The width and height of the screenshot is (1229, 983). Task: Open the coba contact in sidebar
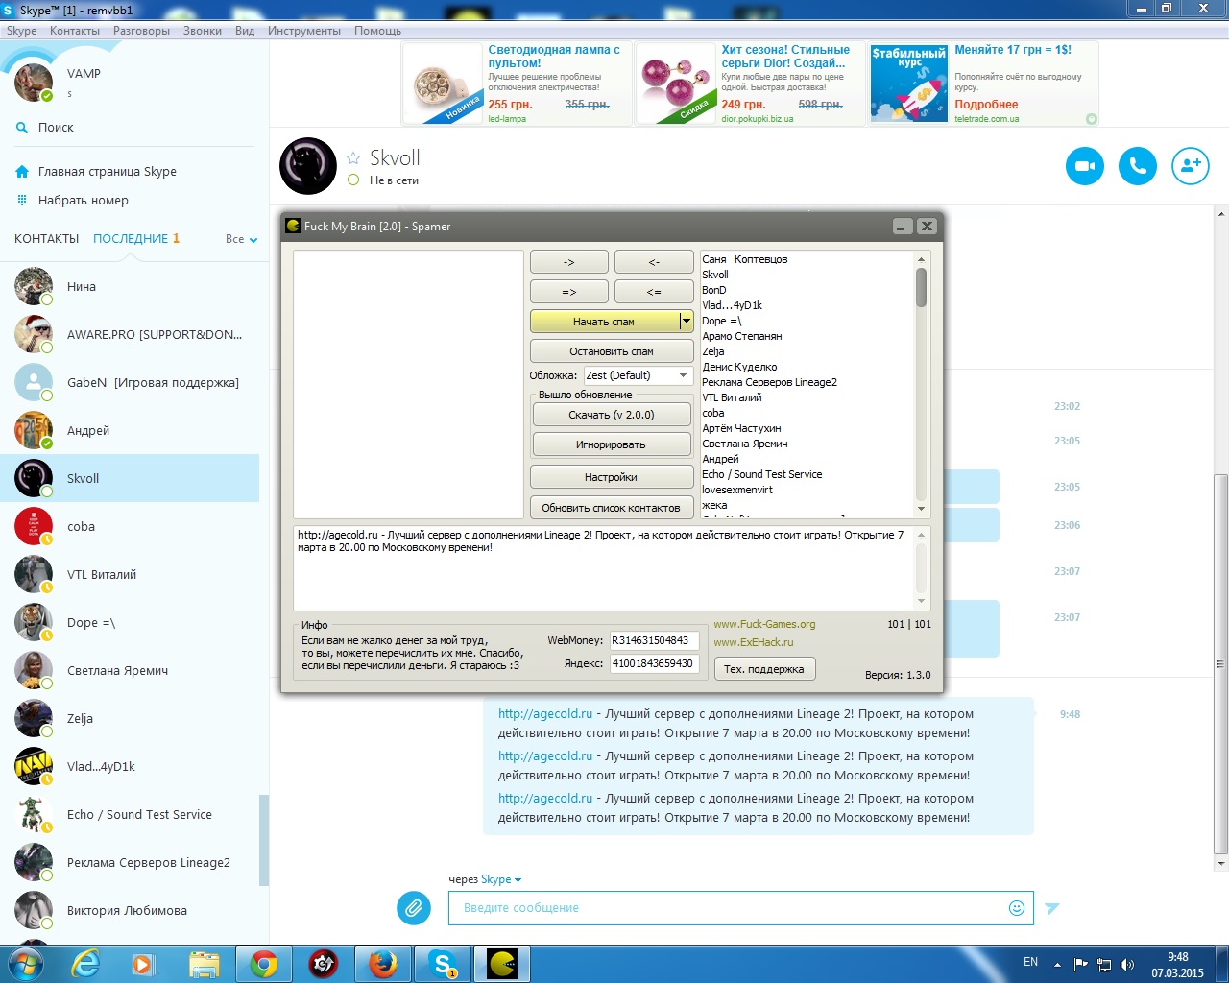pyautogui.click(x=130, y=526)
